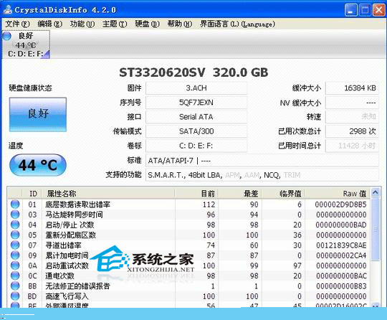Click status orb for attribute 05 row

(15, 235)
